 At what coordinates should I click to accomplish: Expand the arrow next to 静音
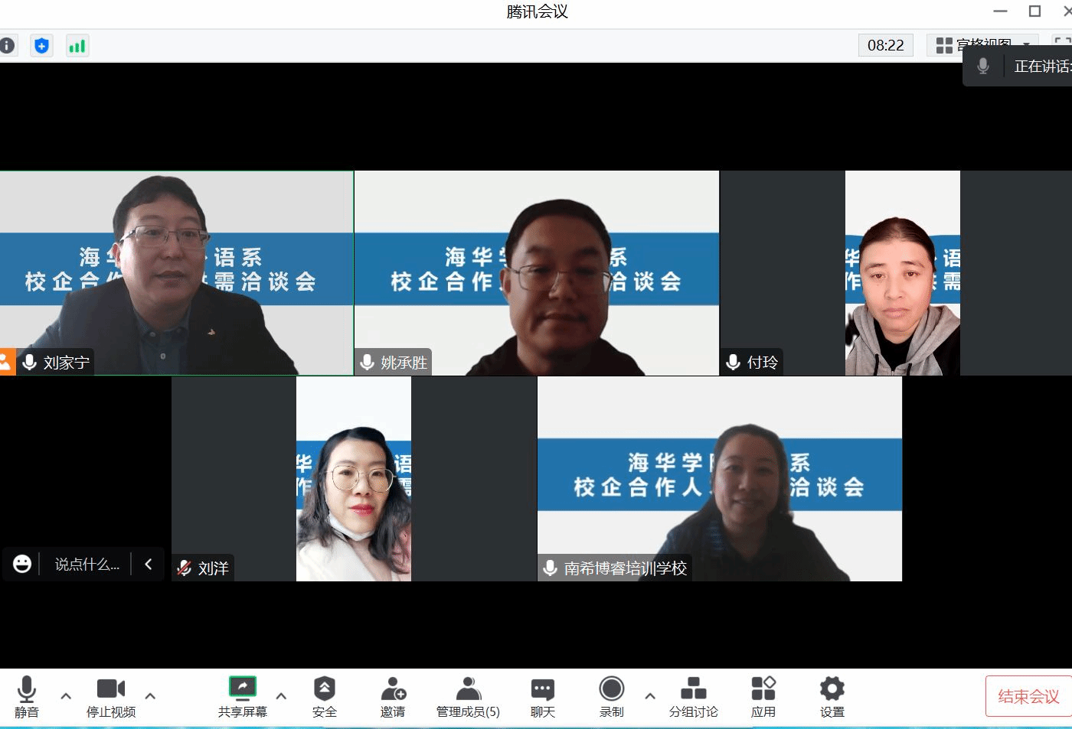[66, 696]
